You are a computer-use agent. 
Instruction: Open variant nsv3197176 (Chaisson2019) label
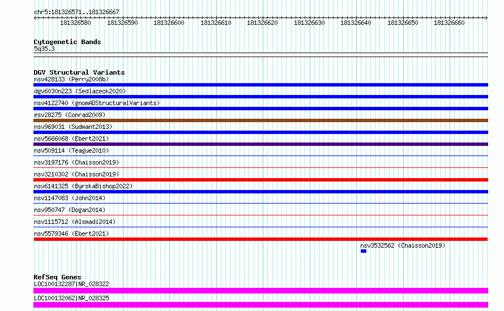pyautogui.click(x=76, y=162)
